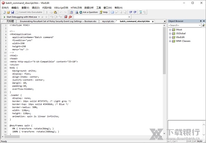Screen dimensions: 206x143
Task: Select the VbsEdit item in Object Browser
Action: point(181,37)
